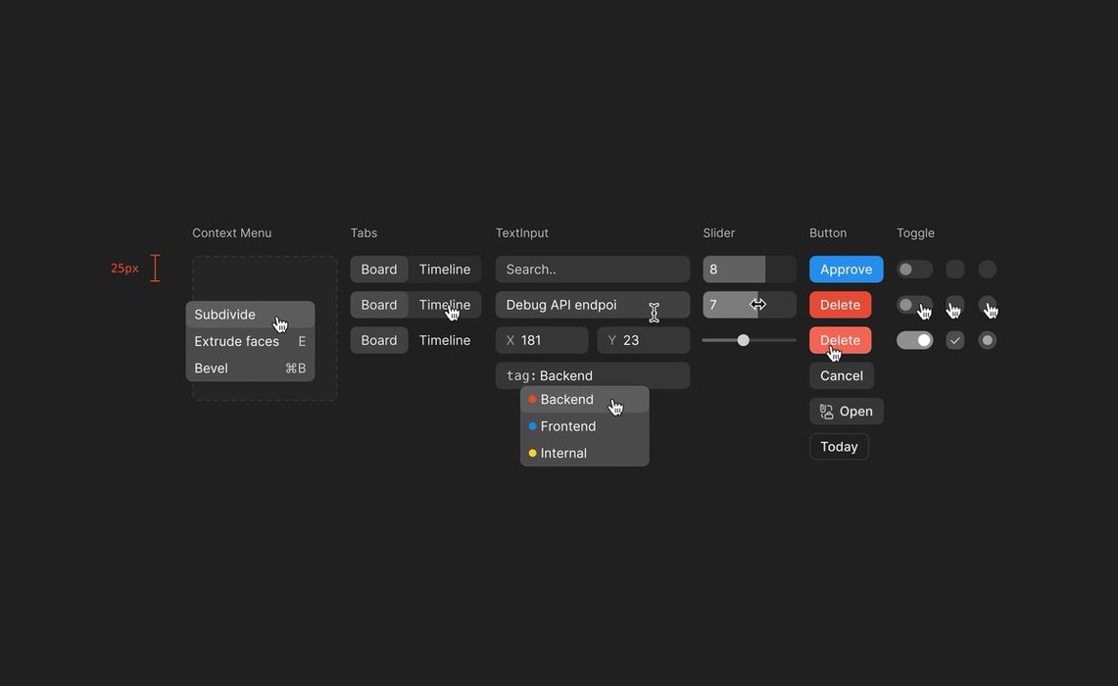1118x686 pixels.
Task: Pick the Bevel context menu entry
Action: point(212,368)
